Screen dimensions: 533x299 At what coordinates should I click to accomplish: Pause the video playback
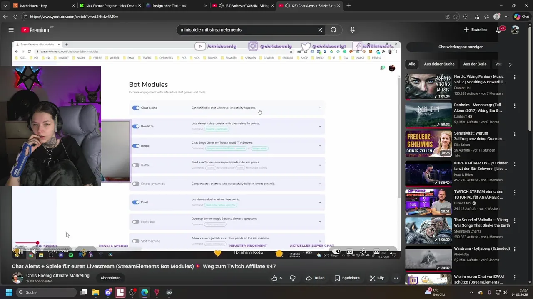coord(20,252)
